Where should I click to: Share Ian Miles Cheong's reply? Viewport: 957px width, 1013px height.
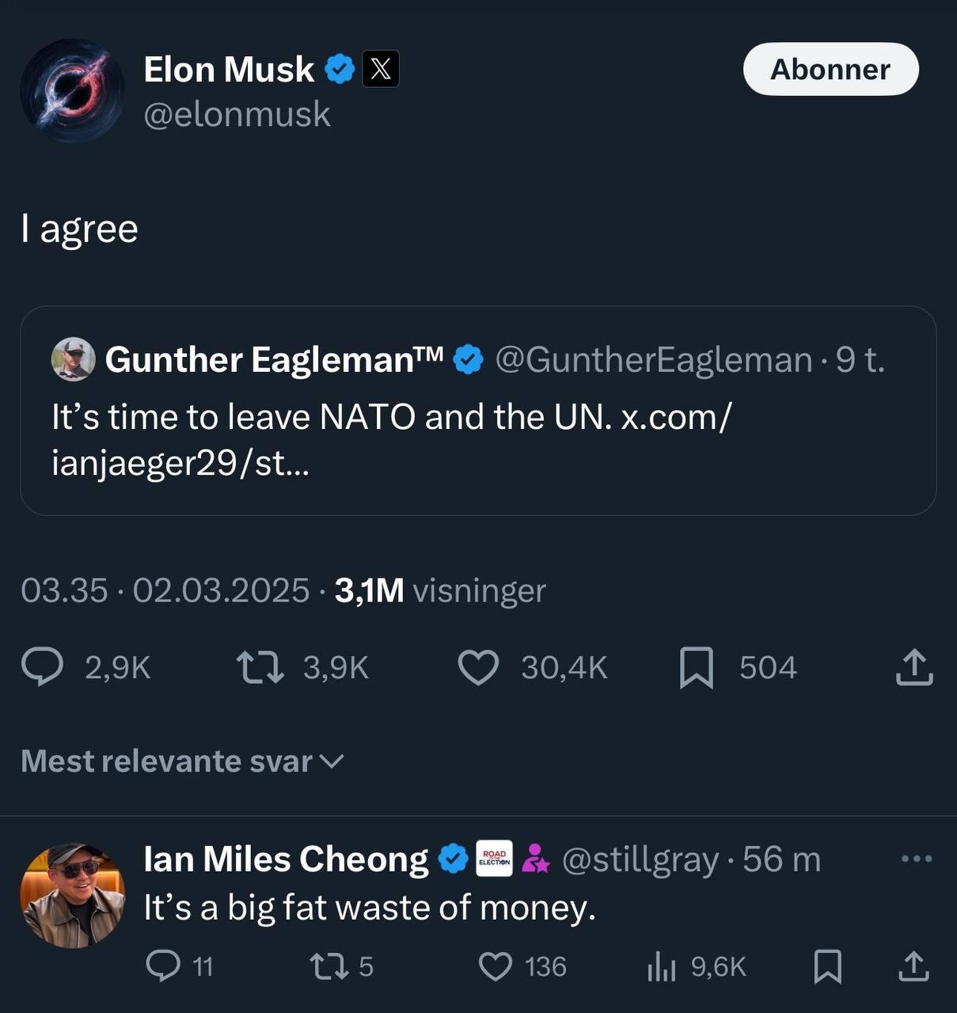[x=914, y=966]
